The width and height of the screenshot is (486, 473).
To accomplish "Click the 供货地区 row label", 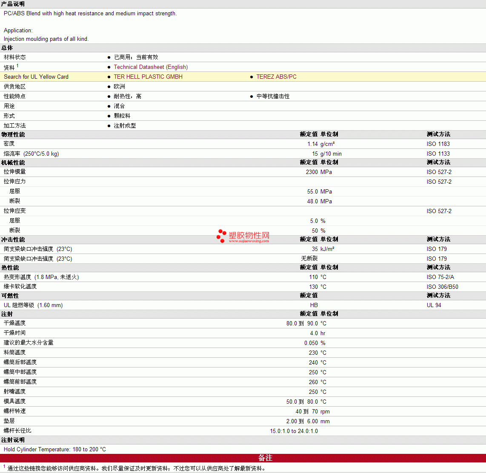I will point(14,86).
